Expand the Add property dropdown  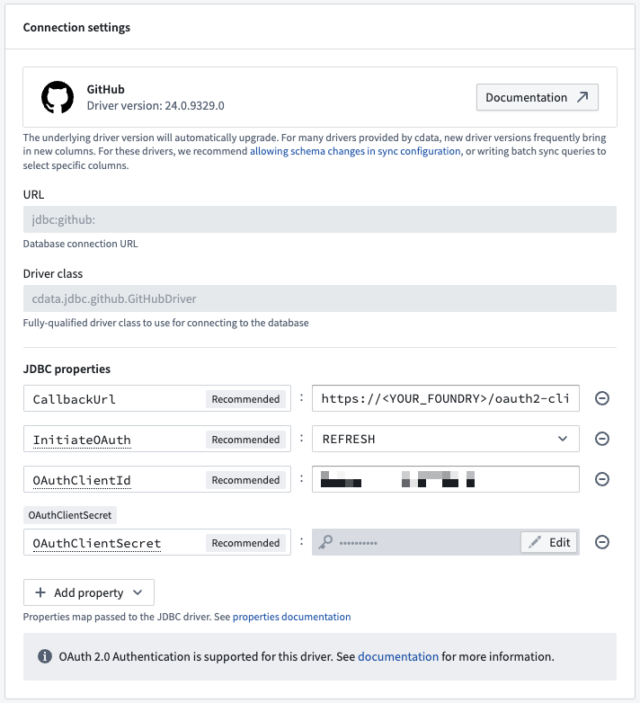[x=88, y=592]
